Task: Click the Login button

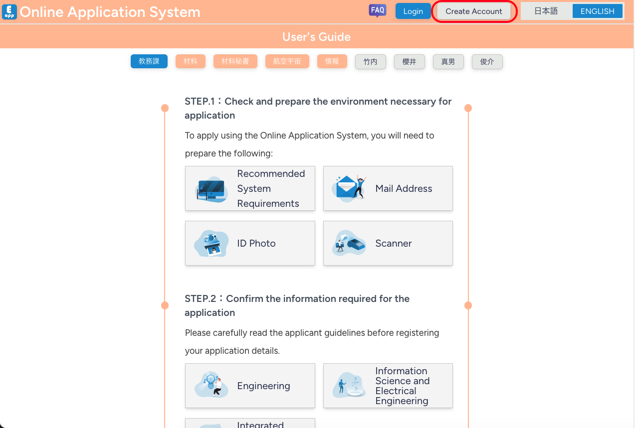Action: [x=413, y=11]
